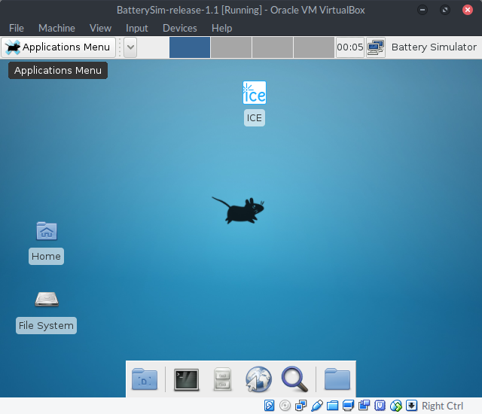Click VirtualBox mouse integration icon
Viewport: 482px width, 414px height.
[x=396, y=406]
